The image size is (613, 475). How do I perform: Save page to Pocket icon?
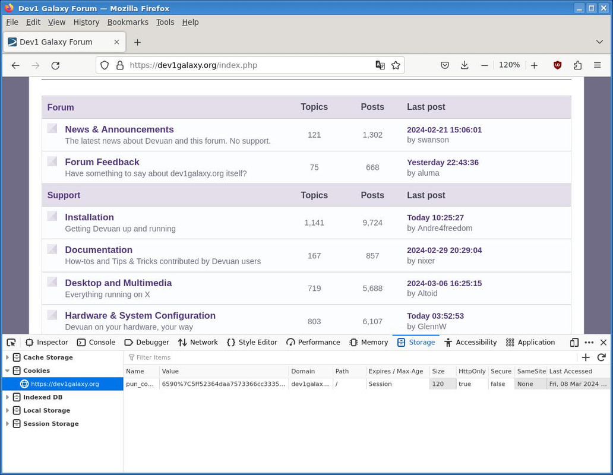pos(445,65)
